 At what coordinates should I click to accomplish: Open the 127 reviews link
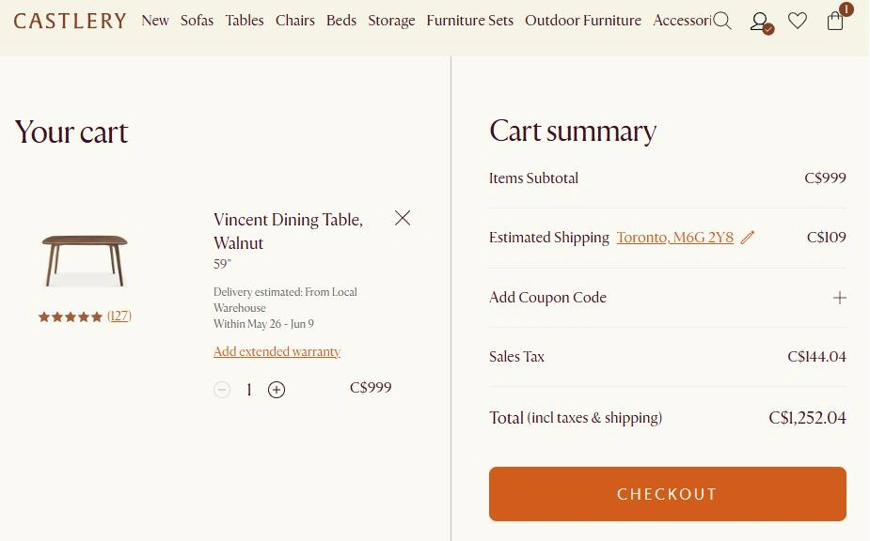point(119,316)
